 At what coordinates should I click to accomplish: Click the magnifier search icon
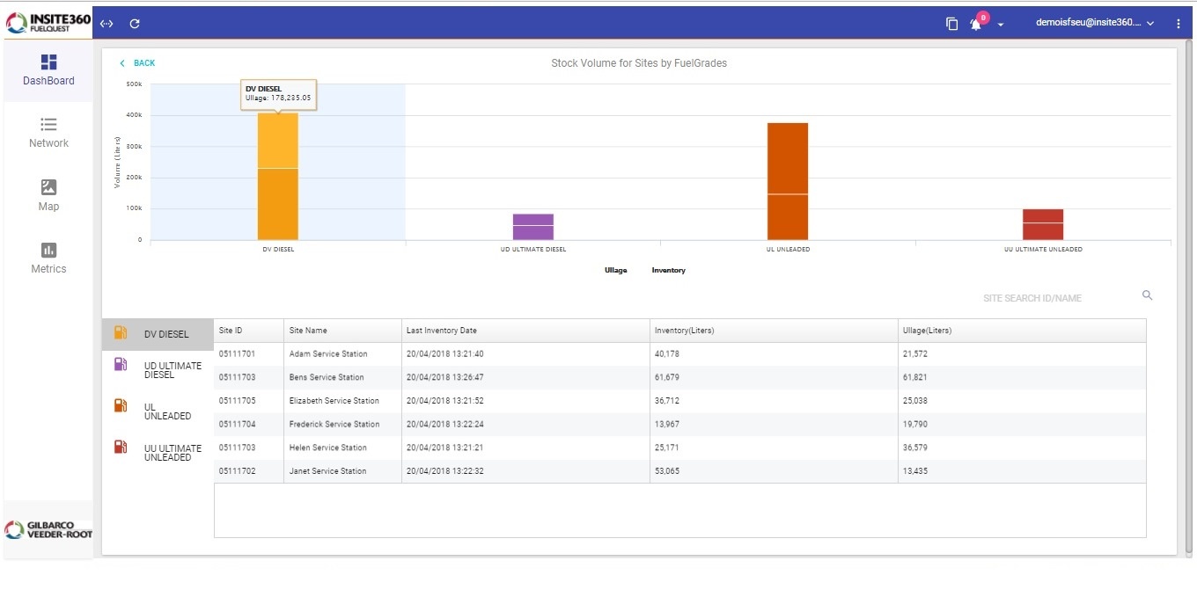pyautogui.click(x=1147, y=295)
